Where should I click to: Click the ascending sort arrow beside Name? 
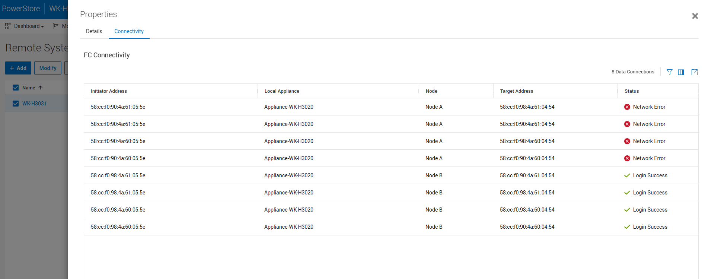[x=41, y=88]
